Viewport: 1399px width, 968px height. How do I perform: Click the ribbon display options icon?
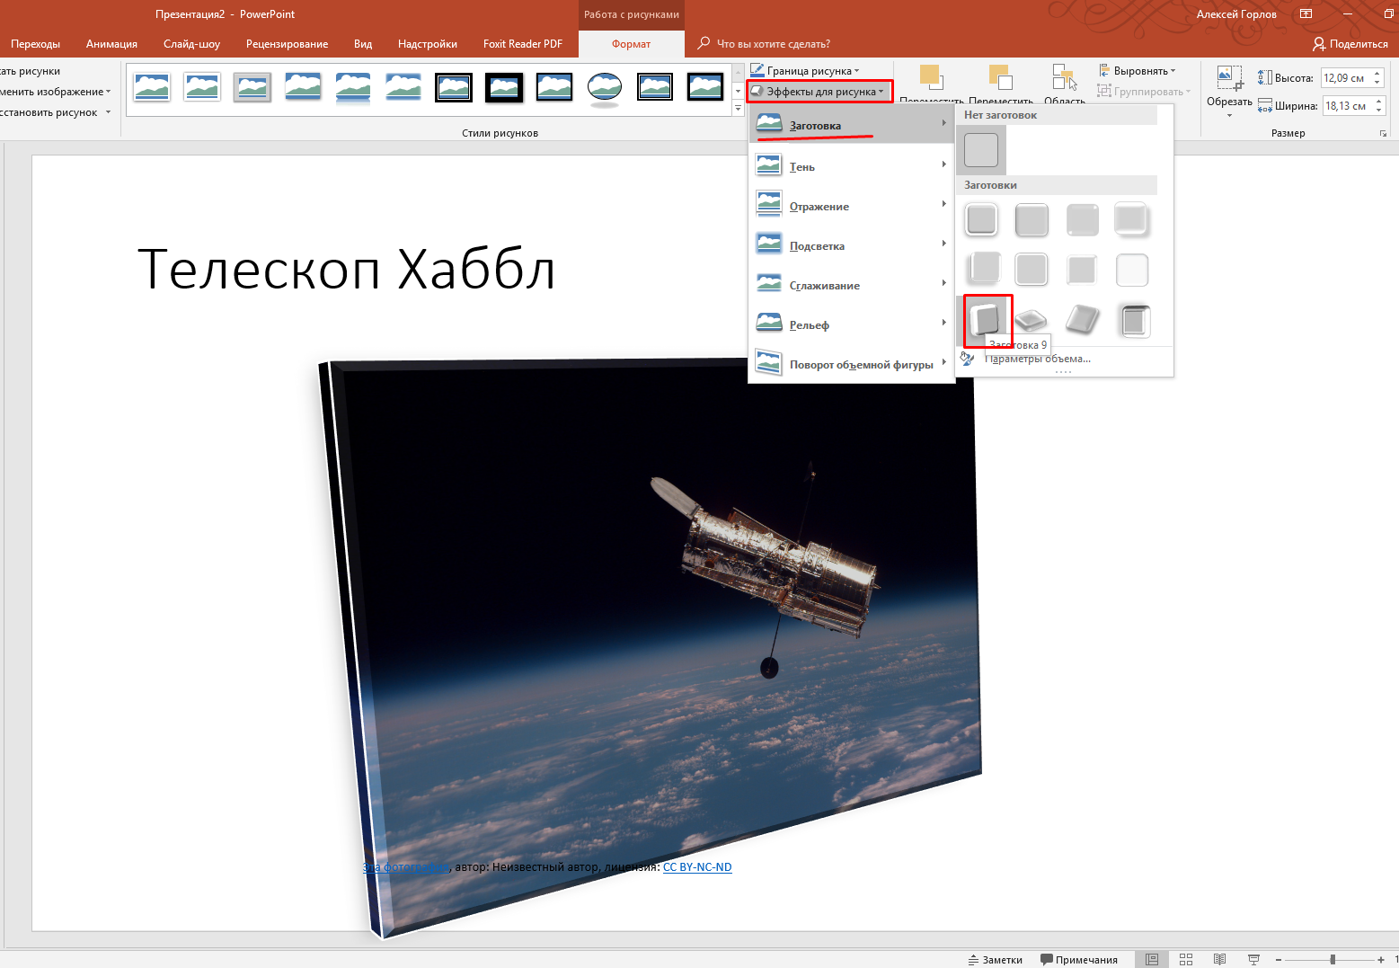(x=1306, y=14)
